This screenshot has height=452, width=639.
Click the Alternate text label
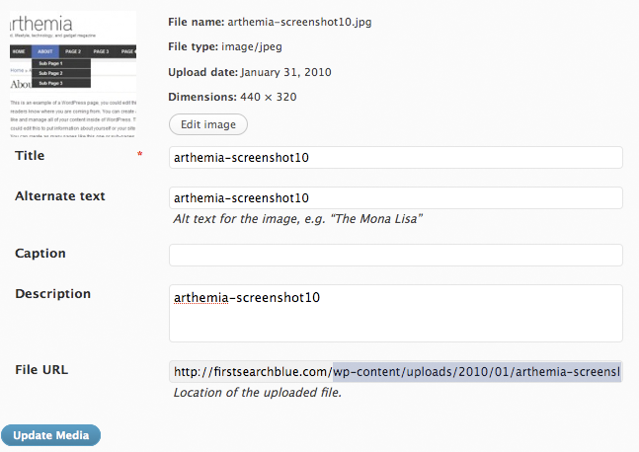coord(60,196)
